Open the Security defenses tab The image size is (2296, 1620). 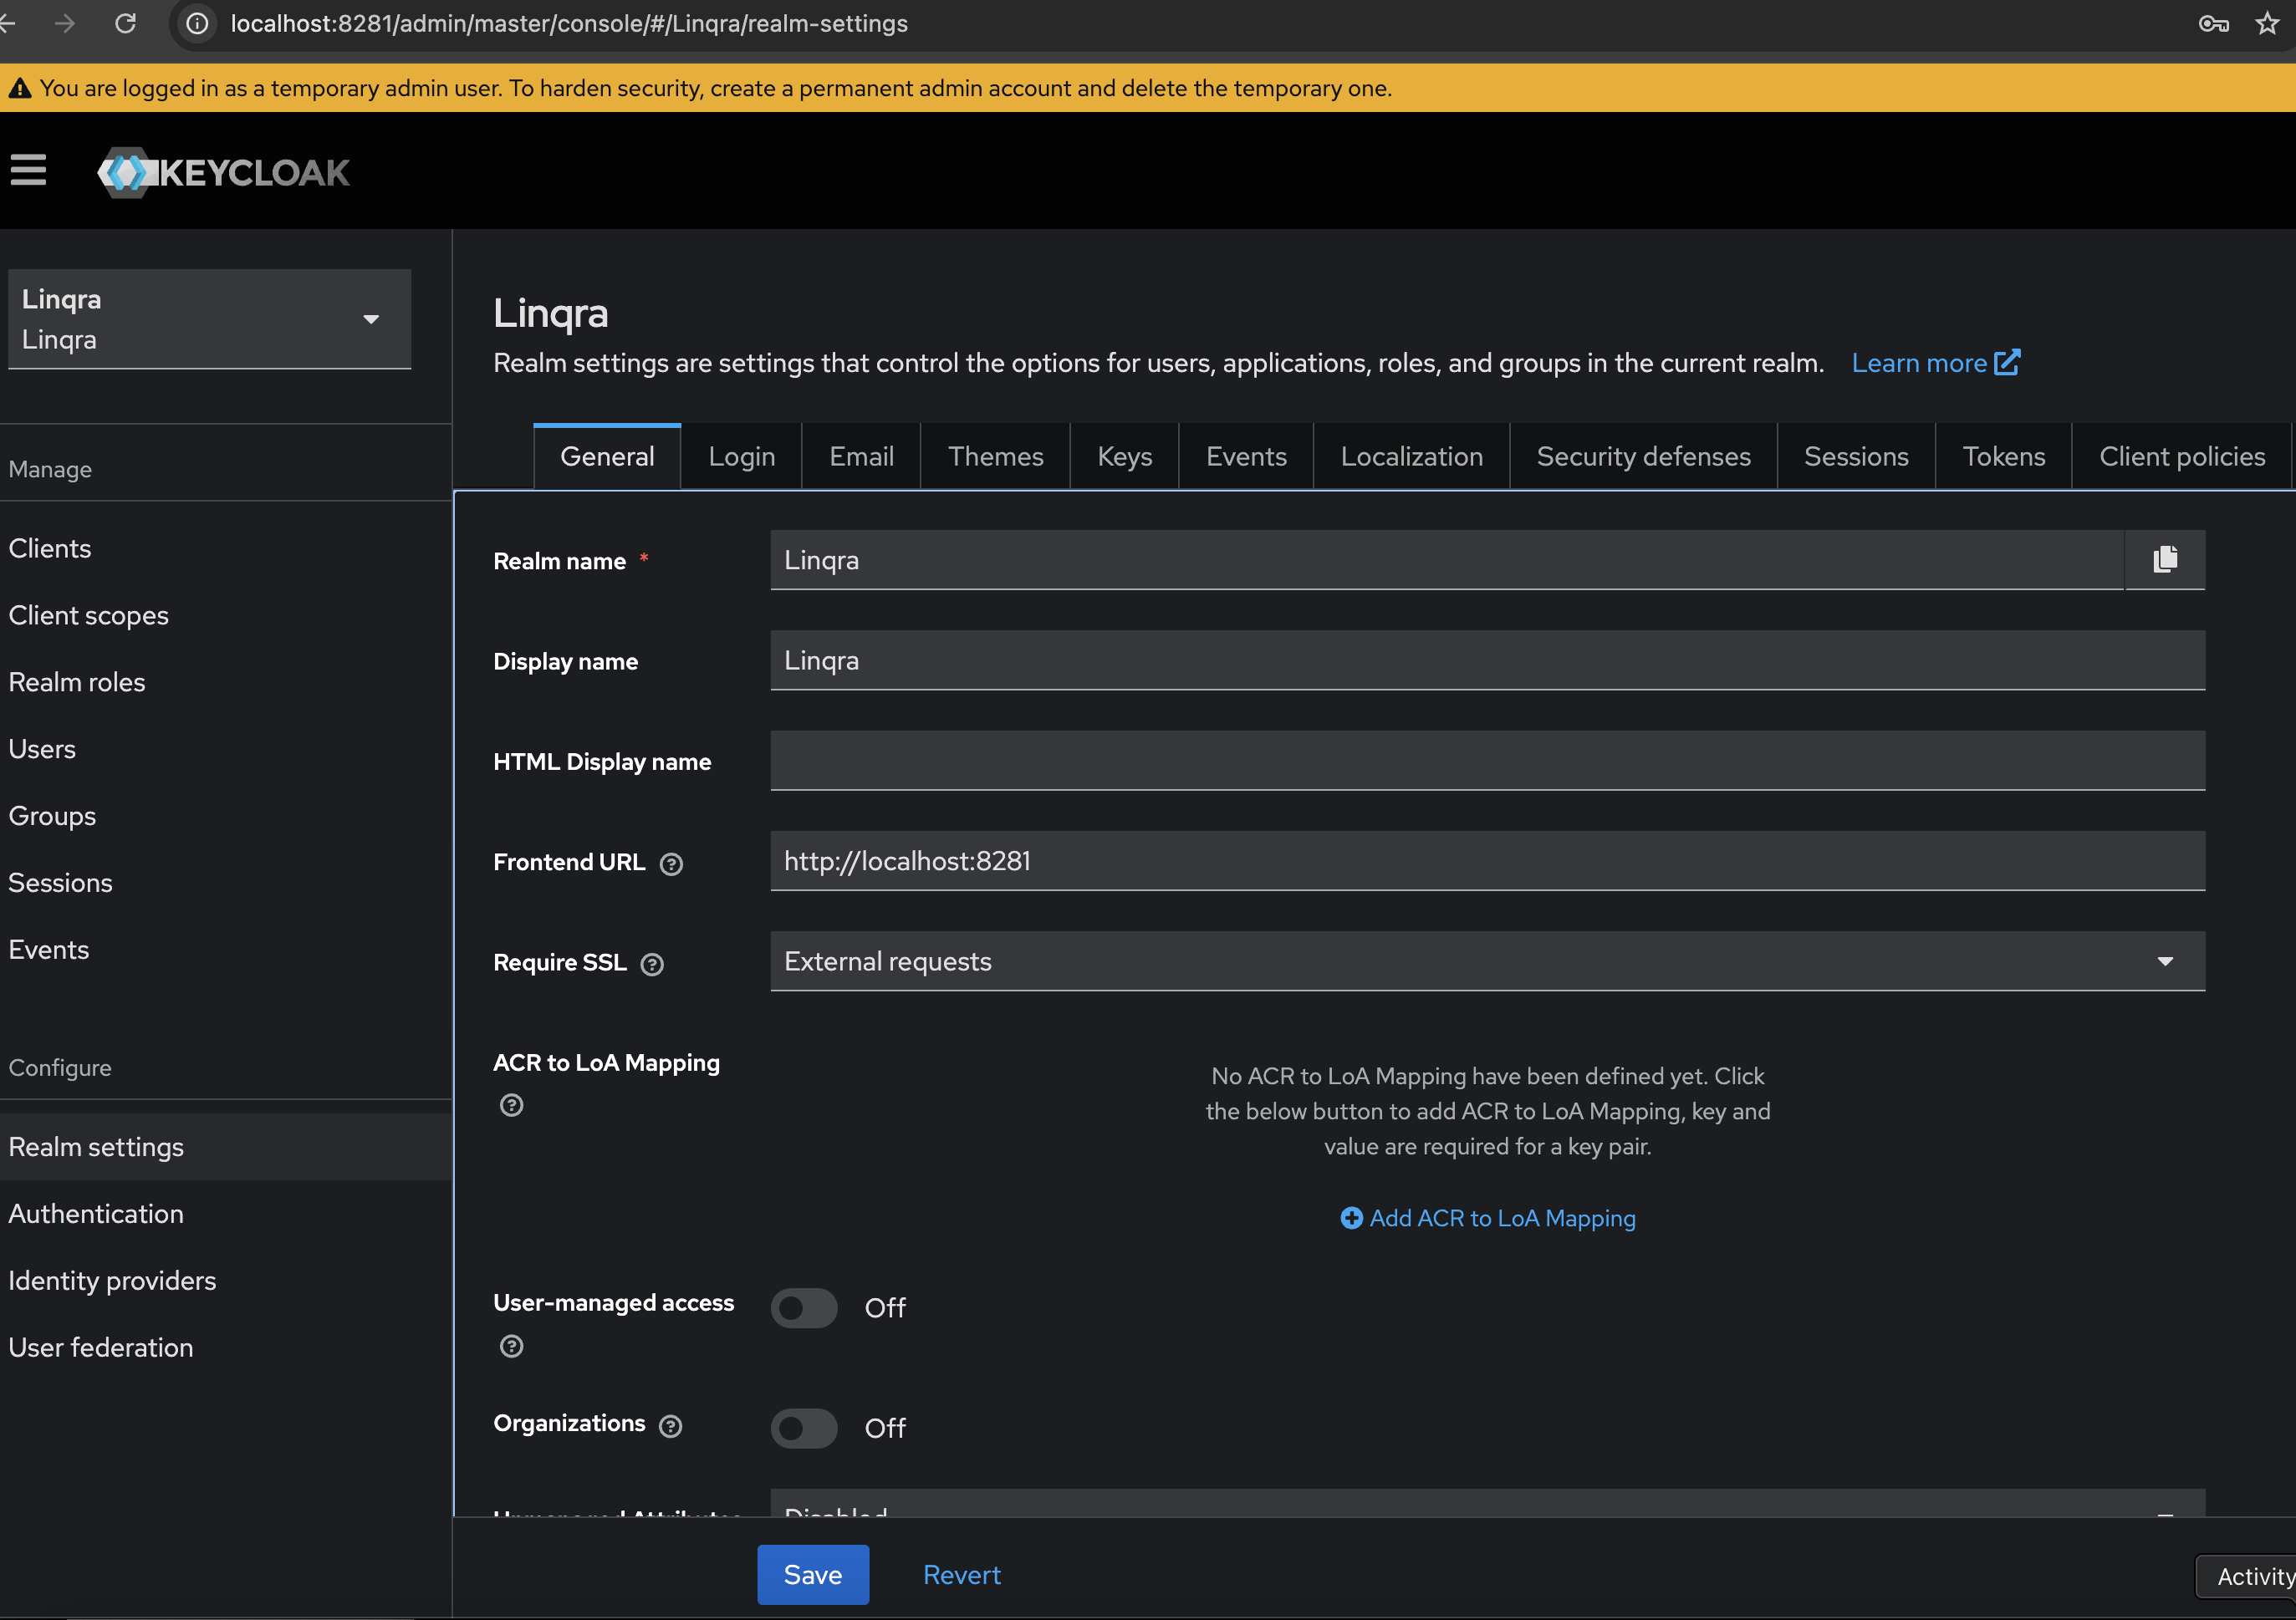1643,456
